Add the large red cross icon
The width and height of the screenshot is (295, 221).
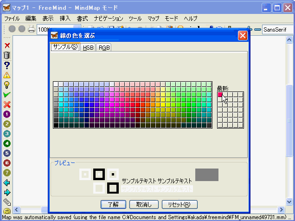pos(7,104)
